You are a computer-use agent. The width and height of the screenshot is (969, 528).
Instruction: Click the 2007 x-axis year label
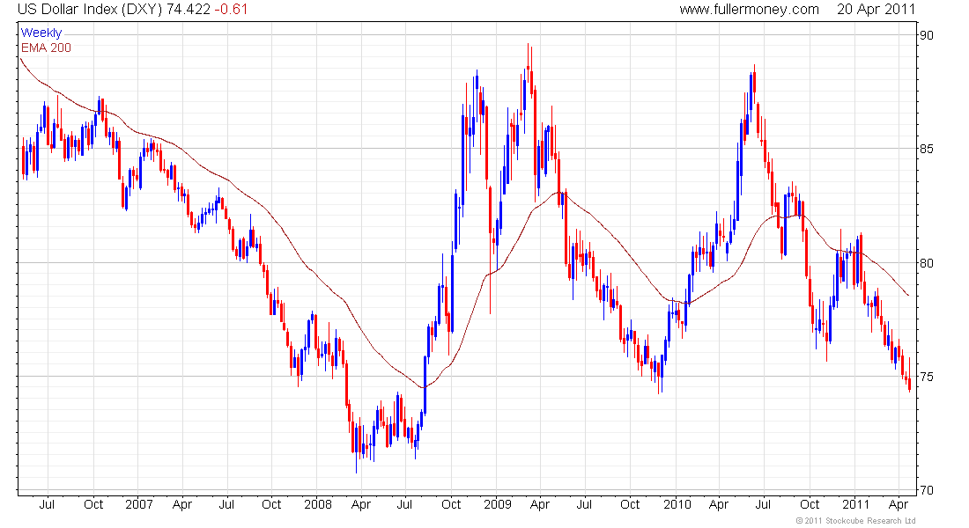[x=139, y=504]
